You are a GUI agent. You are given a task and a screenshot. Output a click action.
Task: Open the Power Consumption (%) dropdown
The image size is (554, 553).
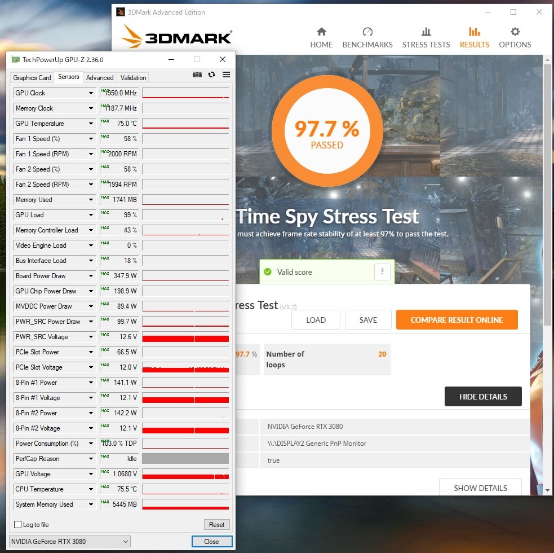click(91, 444)
